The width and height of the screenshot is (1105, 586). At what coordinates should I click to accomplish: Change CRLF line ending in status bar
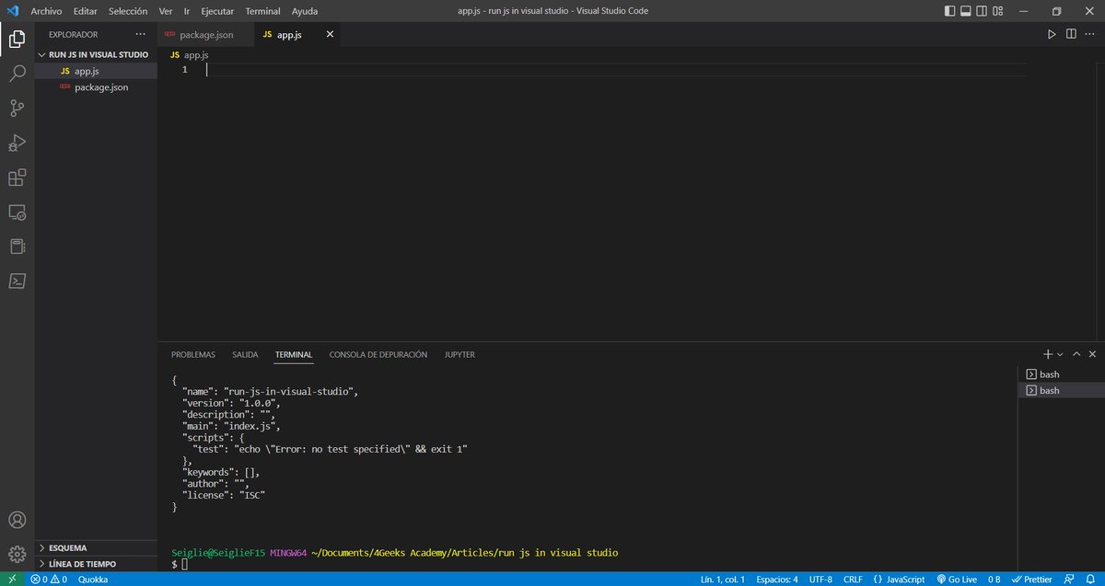click(x=853, y=580)
